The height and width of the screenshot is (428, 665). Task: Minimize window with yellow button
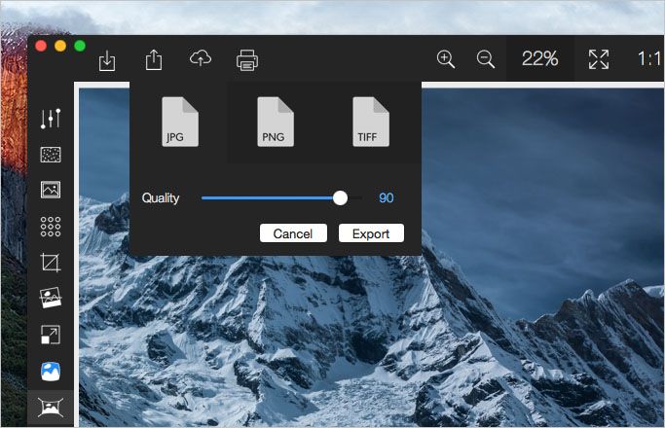[60, 46]
